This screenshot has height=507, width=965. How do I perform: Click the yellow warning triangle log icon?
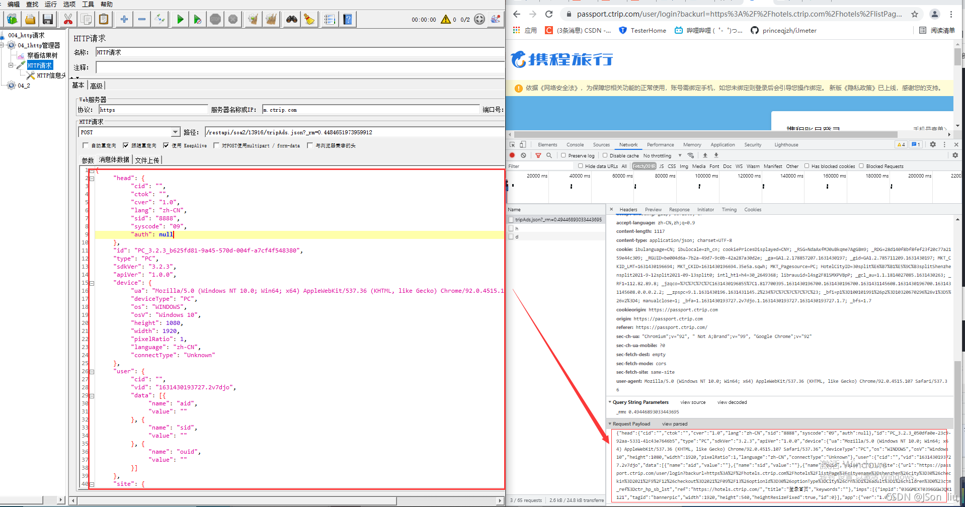coord(446,20)
